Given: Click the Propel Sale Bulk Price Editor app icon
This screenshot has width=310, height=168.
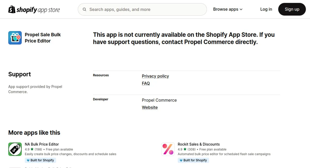Looking at the screenshot, I should click(15, 38).
